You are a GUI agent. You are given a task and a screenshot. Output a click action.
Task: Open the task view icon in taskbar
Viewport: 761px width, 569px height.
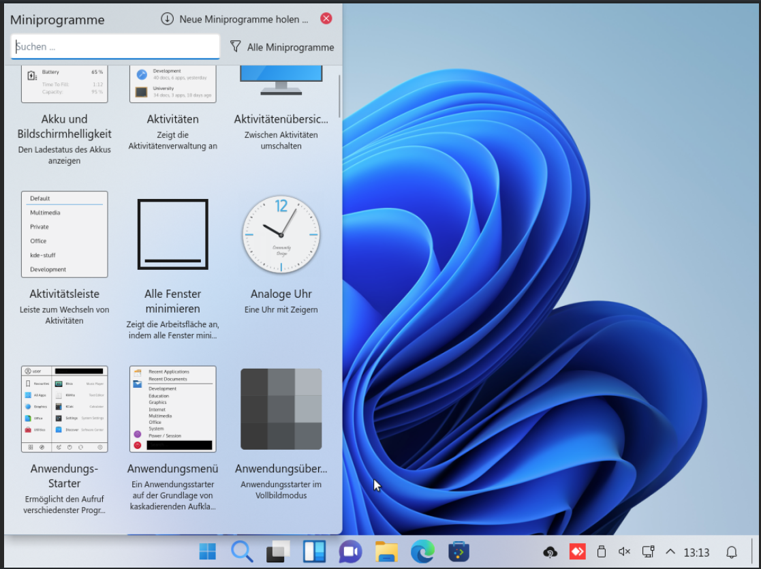[278, 551]
